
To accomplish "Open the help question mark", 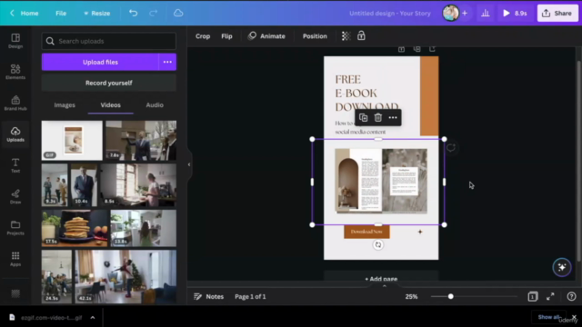I will click(x=571, y=296).
